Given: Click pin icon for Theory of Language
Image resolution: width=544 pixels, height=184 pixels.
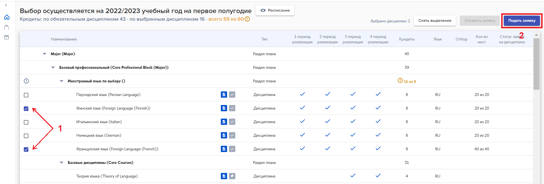Looking at the screenshot, I should coord(232,176).
